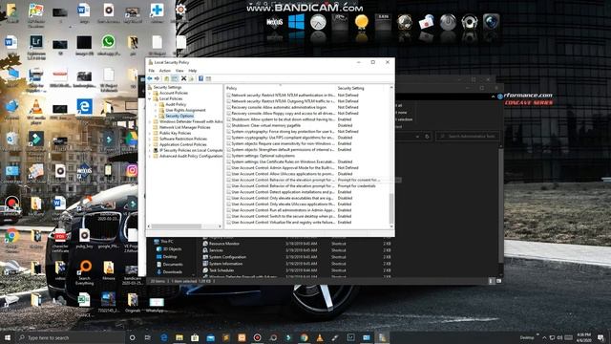Select Services shortcut in the File Explorer window
This screenshot has width=611, height=344.
tap(216, 250)
